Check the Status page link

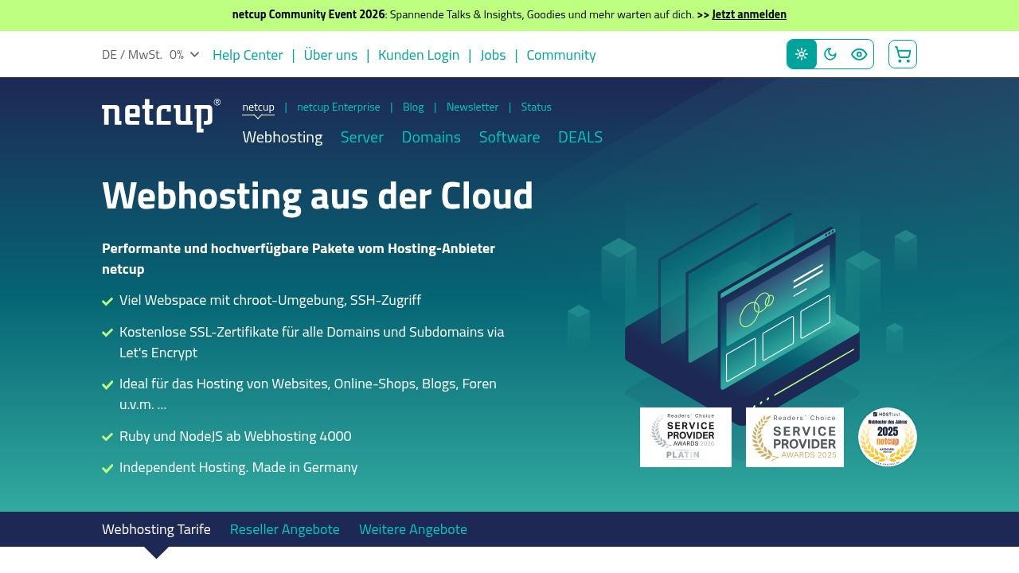point(536,107)
